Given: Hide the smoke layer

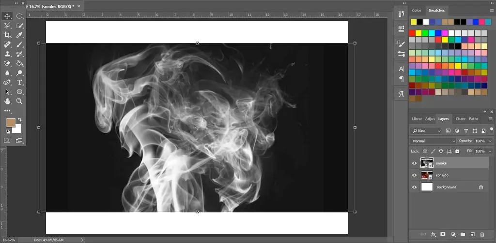Looking at the screenshot, I should 415,163.
